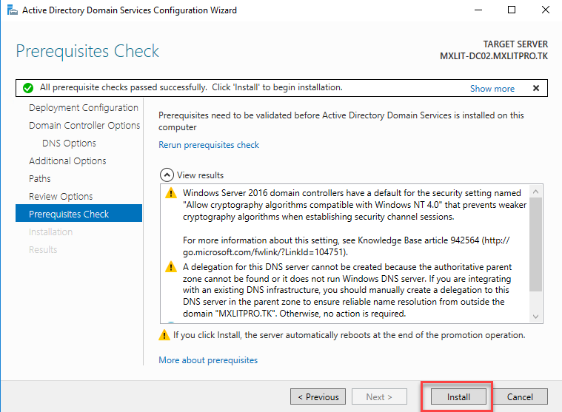Click the Install button
The height and width of the screenshot is (412, 562).
pyautogui.click(x=458, y=396)
